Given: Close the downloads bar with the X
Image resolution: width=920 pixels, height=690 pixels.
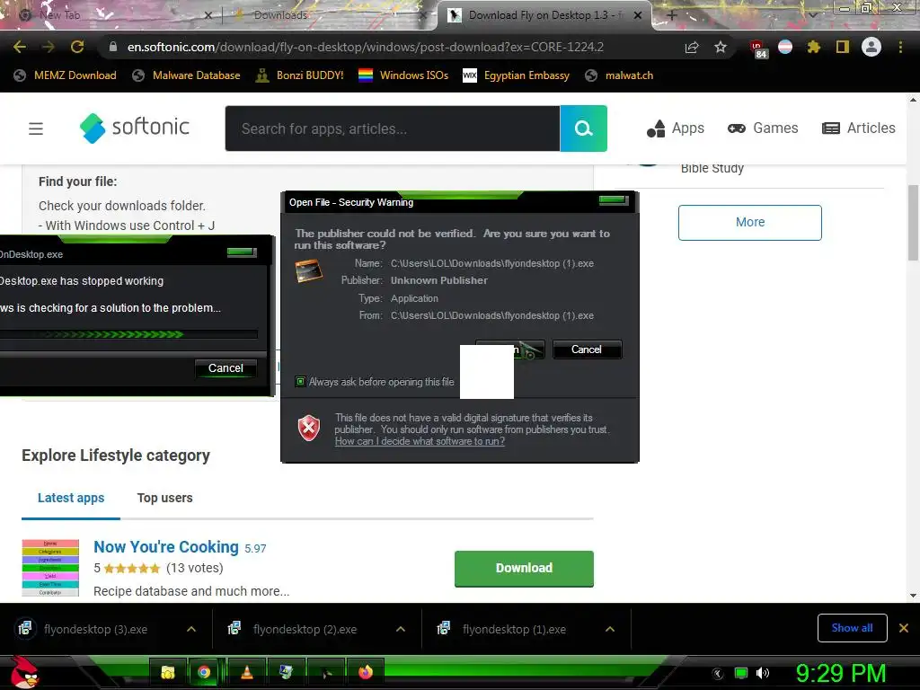Looking at the screenshot, I should coord(904,628).
